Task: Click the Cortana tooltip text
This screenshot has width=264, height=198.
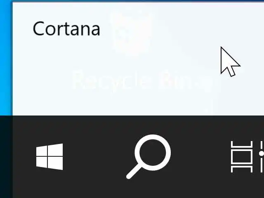Action: [x=66, y=29]
